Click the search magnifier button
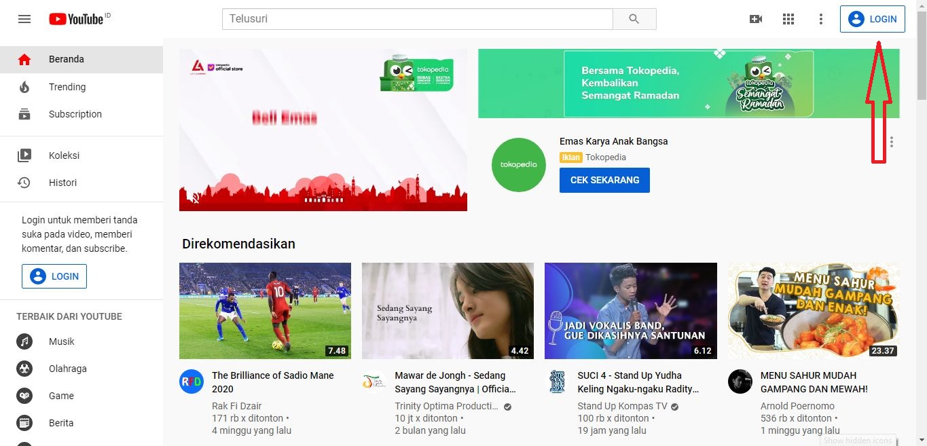 [634, 19]
